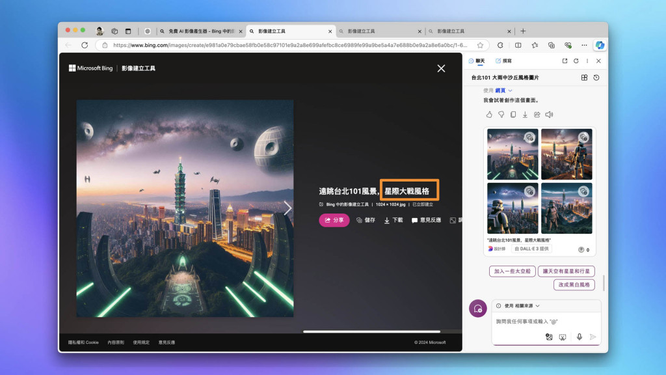
Task: Open the Microsoft Bing logo link
Action: click(x=91, y=68)
